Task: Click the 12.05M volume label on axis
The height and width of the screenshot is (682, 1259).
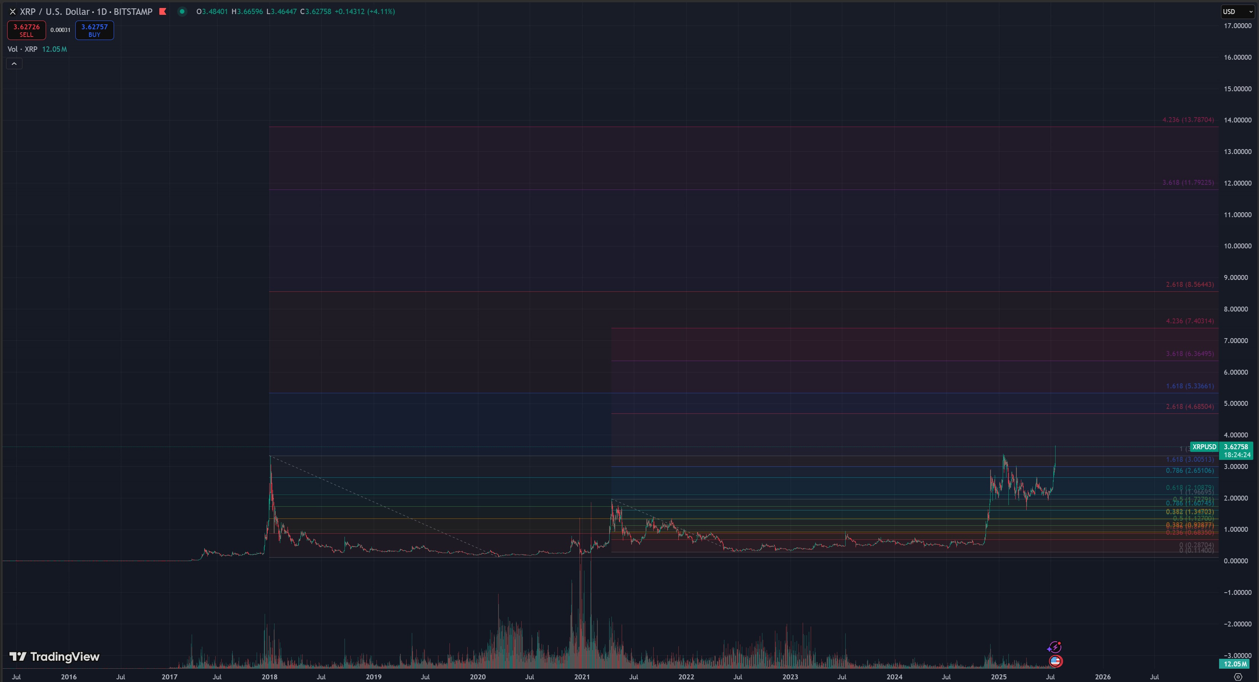Action: (1235, 664)
